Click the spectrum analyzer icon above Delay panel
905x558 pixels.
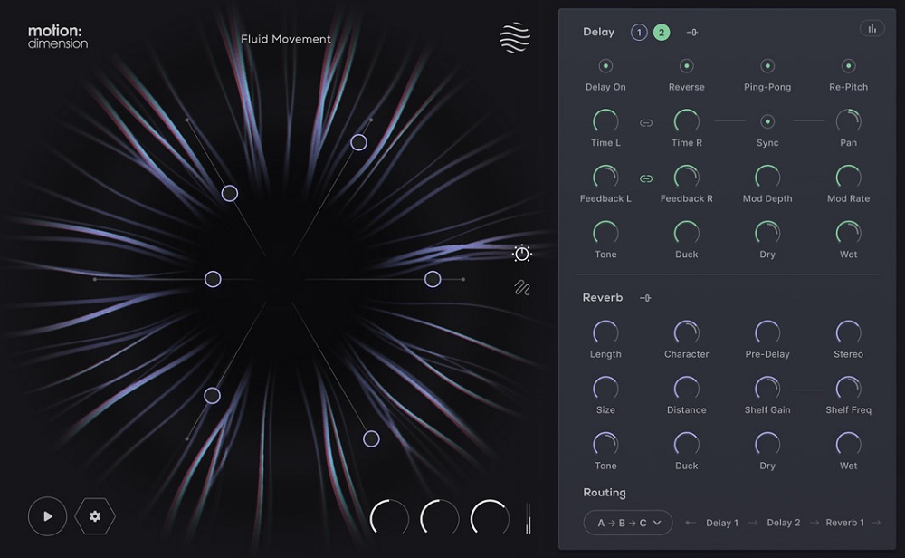pyautogui.click(x=872, y=28)
